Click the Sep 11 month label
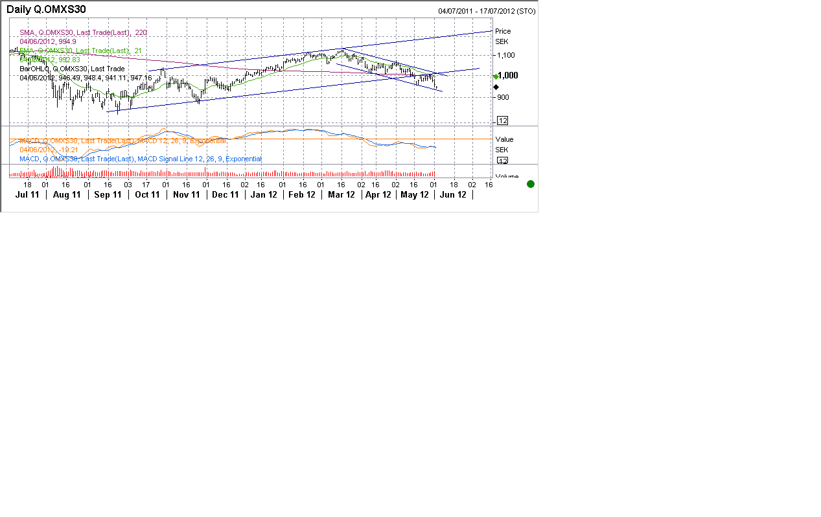 point(108,194)
